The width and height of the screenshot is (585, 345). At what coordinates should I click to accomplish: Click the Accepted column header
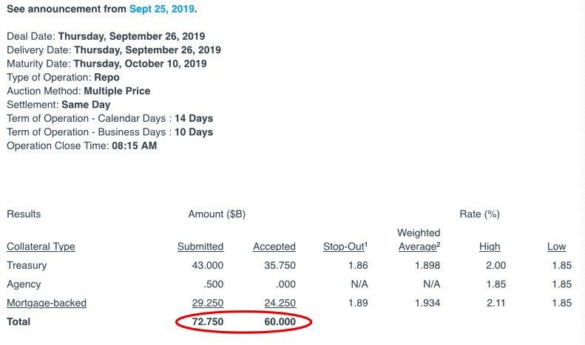click(x=274, y=247)
